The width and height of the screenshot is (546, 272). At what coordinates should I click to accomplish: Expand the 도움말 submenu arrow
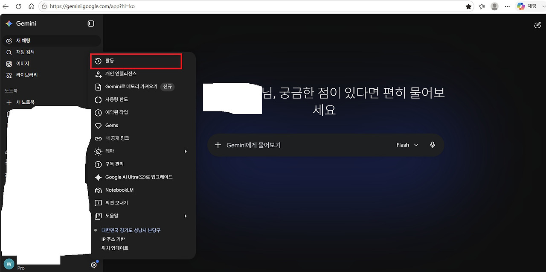[186, 216]
